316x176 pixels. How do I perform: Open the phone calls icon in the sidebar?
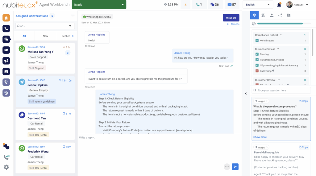[6, 29]
